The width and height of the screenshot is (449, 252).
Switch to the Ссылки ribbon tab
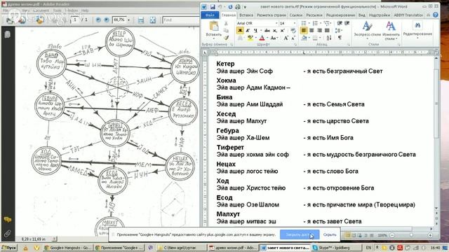296,15
